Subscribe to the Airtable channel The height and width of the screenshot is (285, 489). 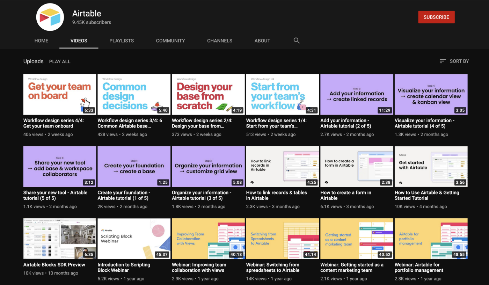pos(436,17)
